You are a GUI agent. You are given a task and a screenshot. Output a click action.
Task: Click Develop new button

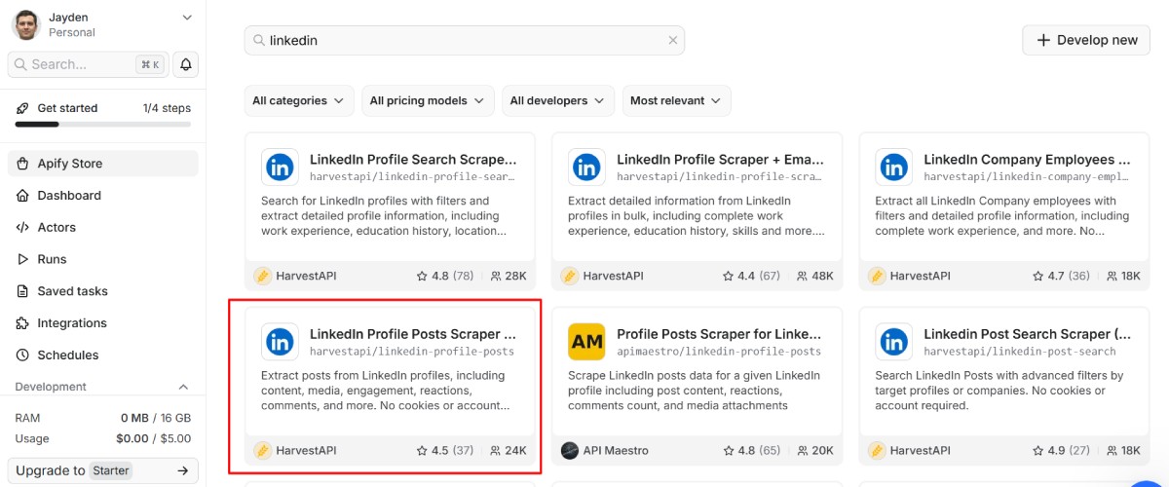(1086, 40)
